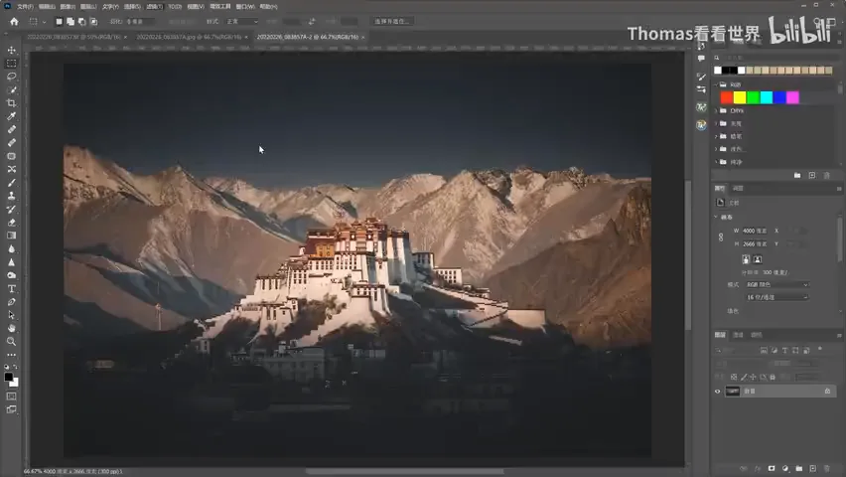Select the Lasso tool
The image size is (846, 477).
[x=11, y=77]
